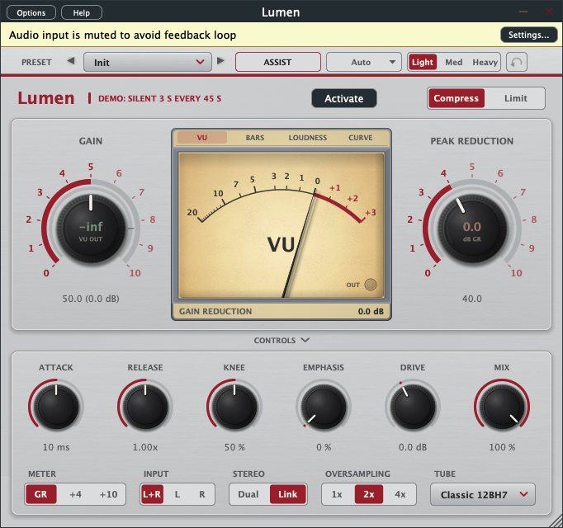Switch meter display to BARS tab
This screenshot has width=563, height=528.
(x=255, y=138)
